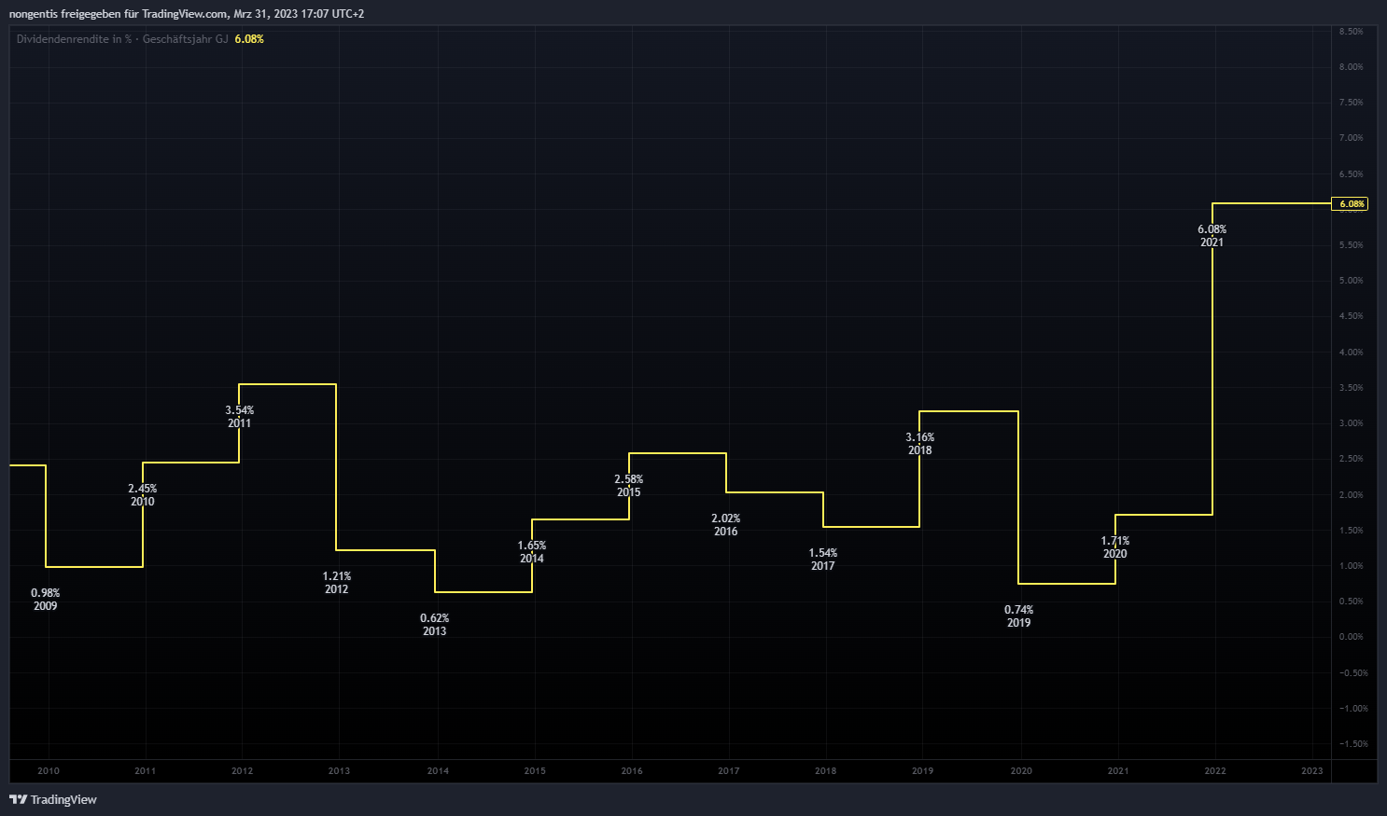Select the 3.54% 2011 data label
The height and width of the screenshot is (816, 1387).
click(239, 417)
